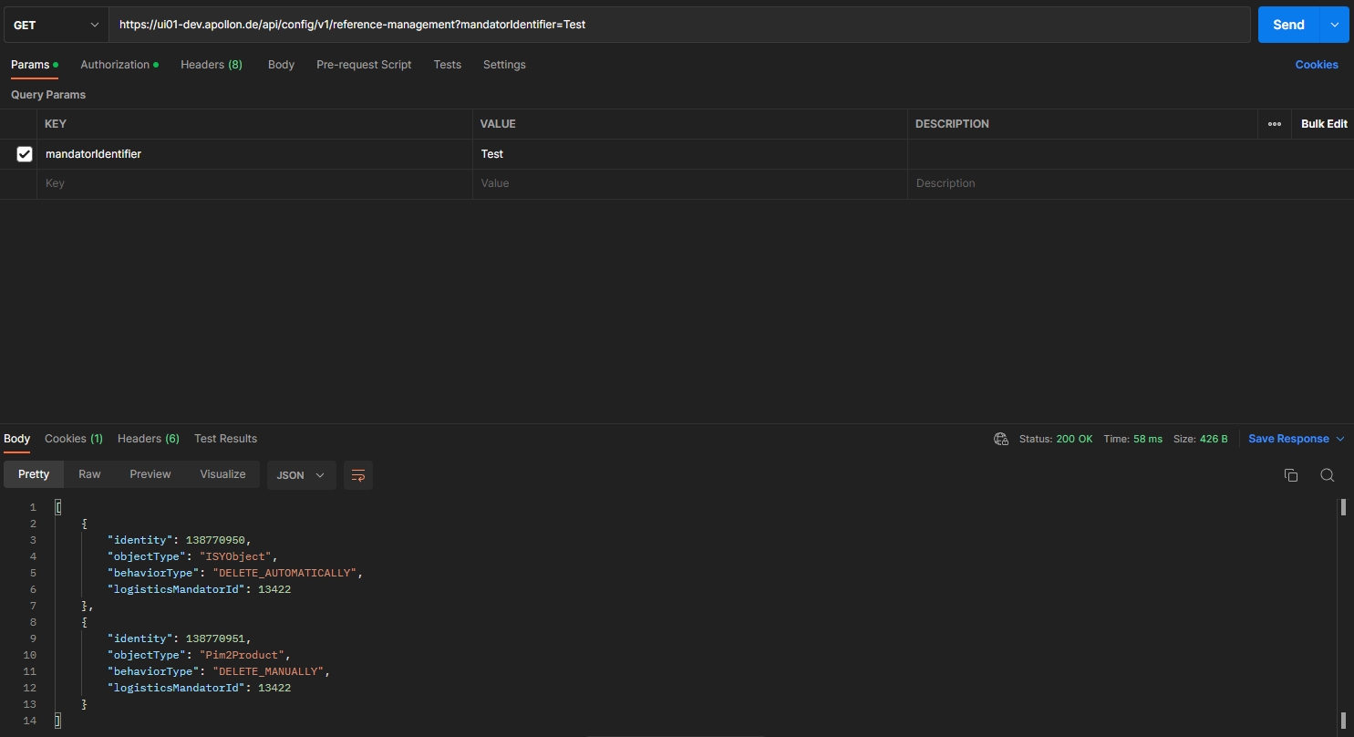This screenshot has width=1354, height=737.
Task: Show the Visualize response view
Action: (x=222, y=474)
